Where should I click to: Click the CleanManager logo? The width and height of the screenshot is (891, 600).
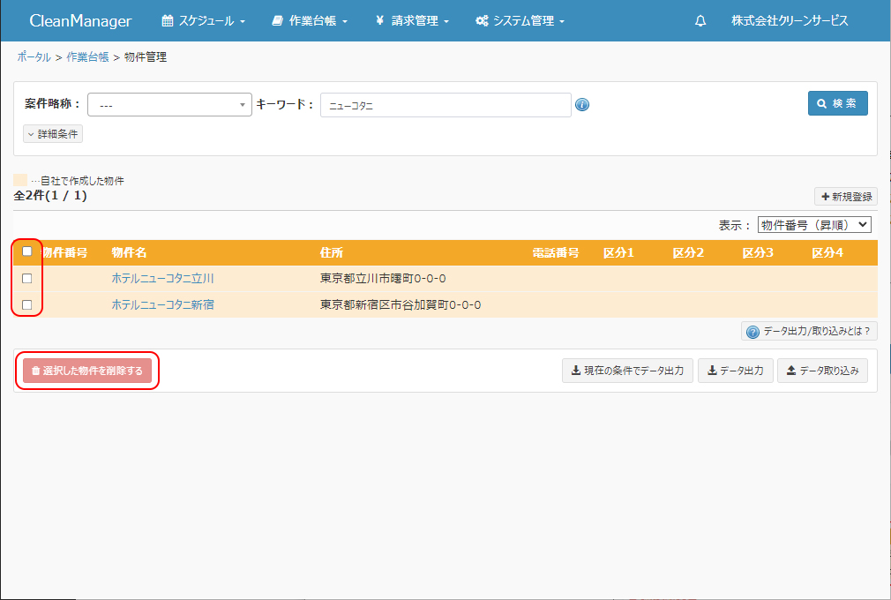coord(80,20)
